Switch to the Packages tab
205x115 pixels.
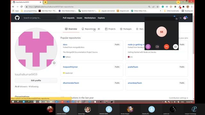click(126, 29)
